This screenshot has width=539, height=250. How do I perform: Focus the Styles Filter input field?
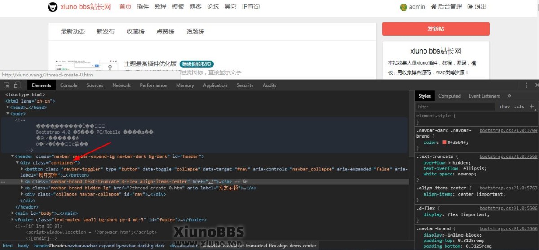454,107
